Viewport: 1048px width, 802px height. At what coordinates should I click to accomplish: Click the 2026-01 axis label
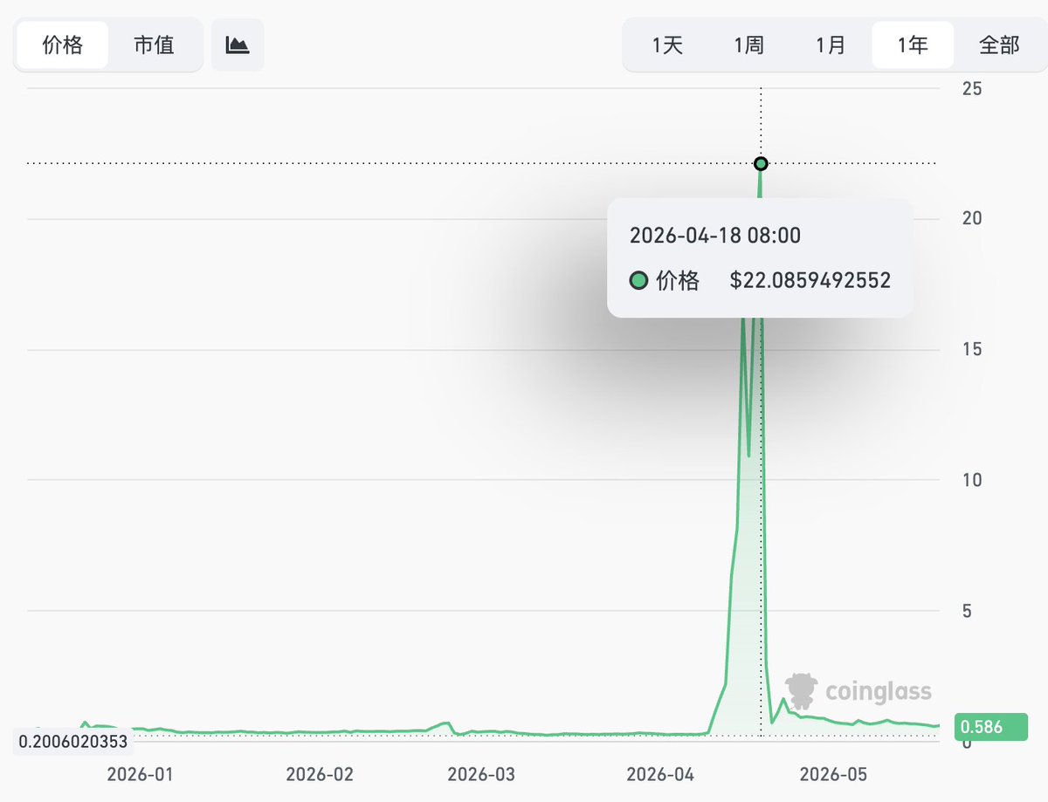coord(140,773)
